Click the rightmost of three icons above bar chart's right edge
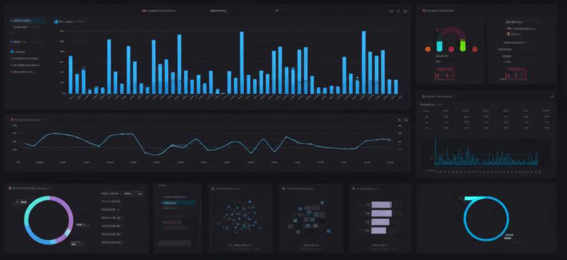 (405, 11)
